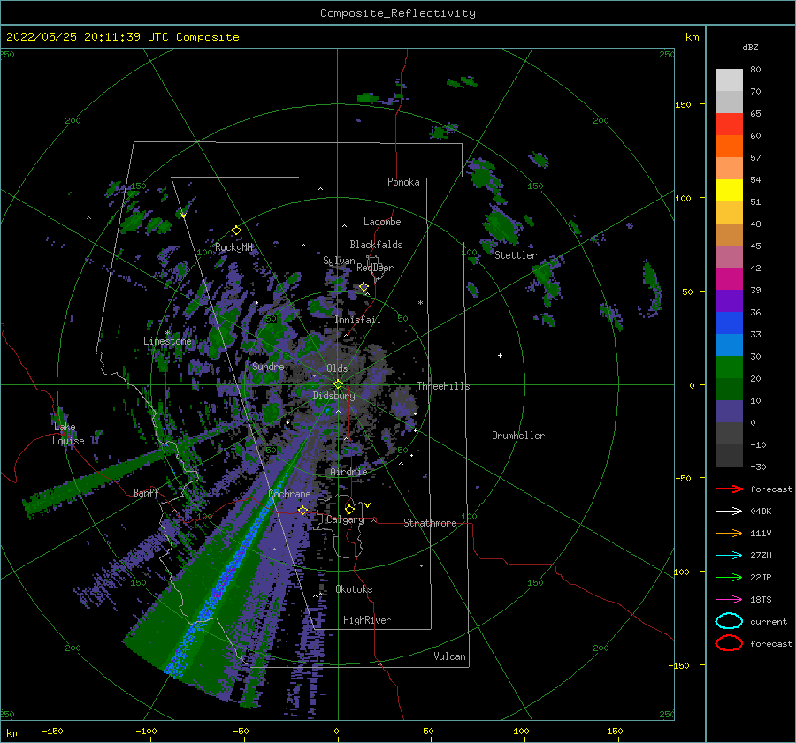The height and width of the screenshot is (743, 796).
Task: Click the Composite_Reflectivity title
Action: [398, 13]
